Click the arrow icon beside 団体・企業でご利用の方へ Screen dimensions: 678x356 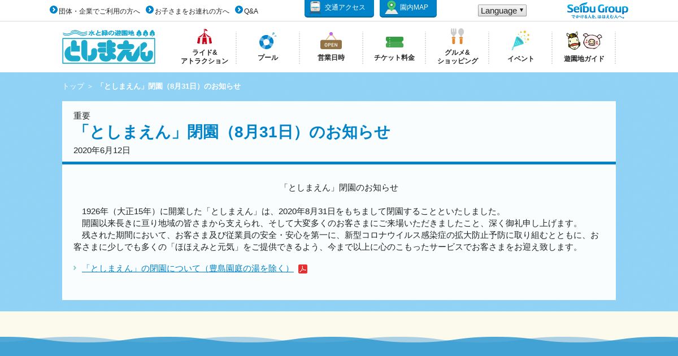coord(54,10)
